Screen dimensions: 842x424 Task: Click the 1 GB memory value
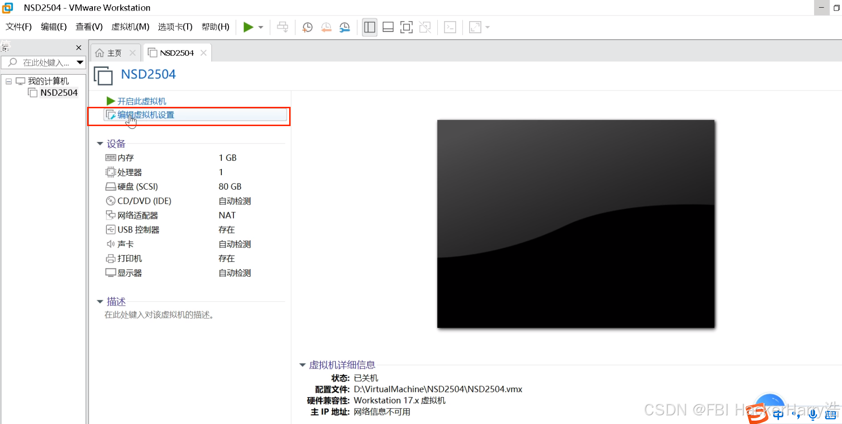click(x=228, y=158)
